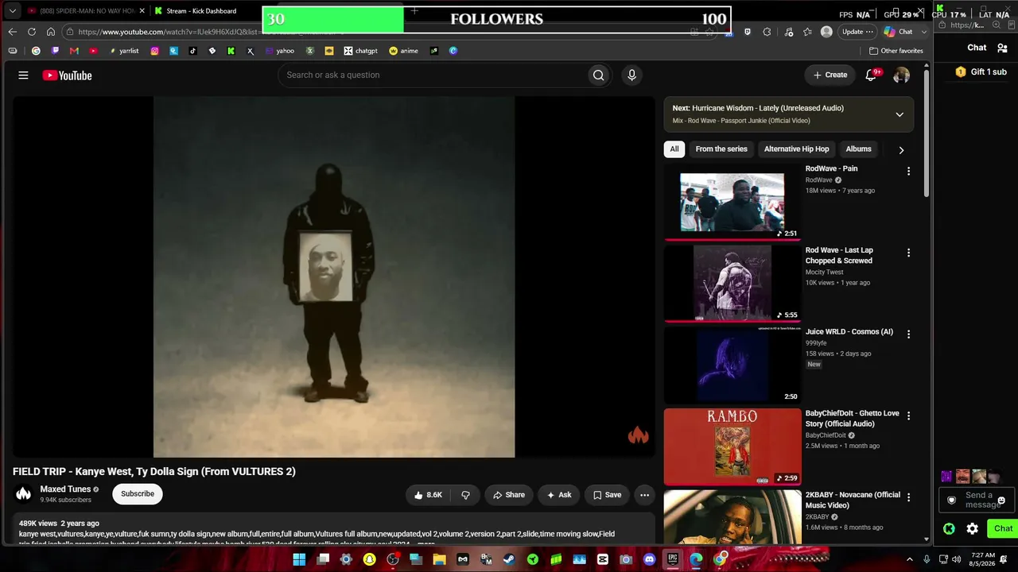Open the Gmail bookmark in the favorites bar

[x=74, y=51]
